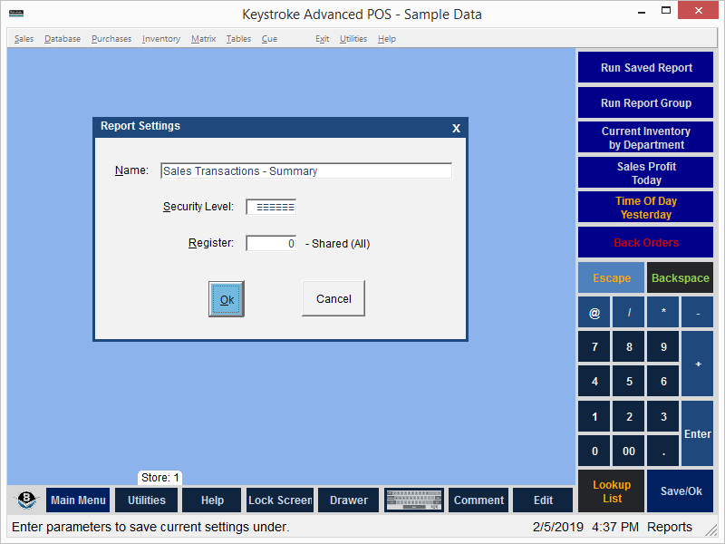Click the Lock Screen button

pyautogui.click(x=280, y=500)
